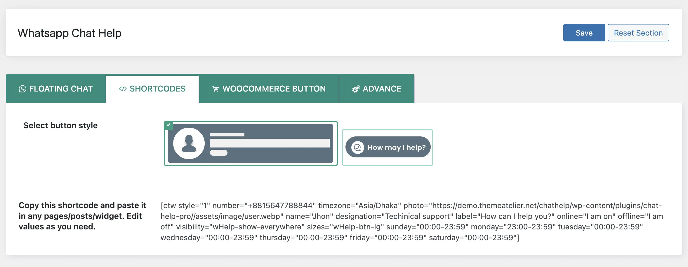Go to the Advance tab
Viewport: 688px width, 267px height.
point(377,89)
